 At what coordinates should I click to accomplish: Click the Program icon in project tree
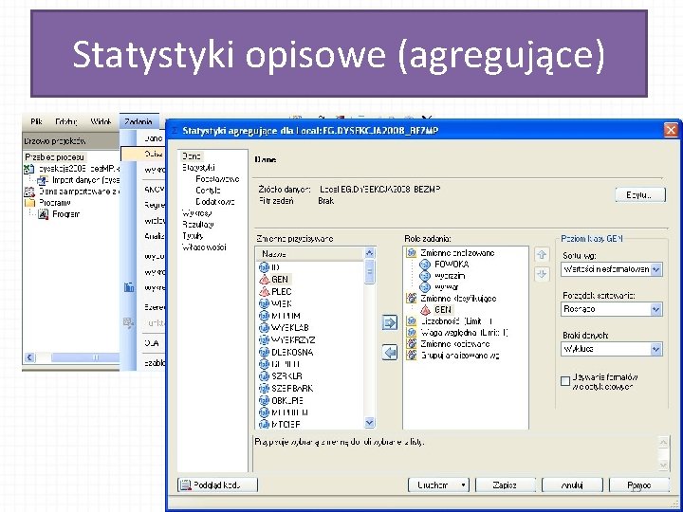[x=43, y=214]
